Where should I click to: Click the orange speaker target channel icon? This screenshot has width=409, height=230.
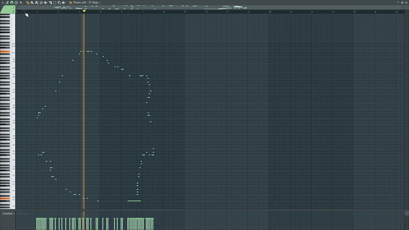coord(71,3)
